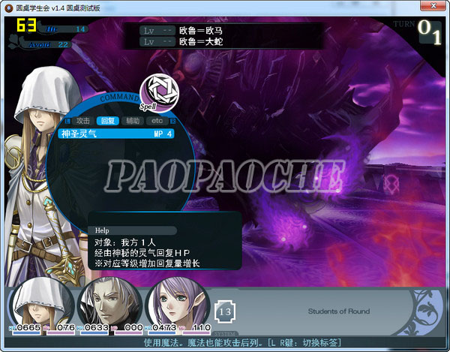Click the Students of Round label

pos(339,311)
